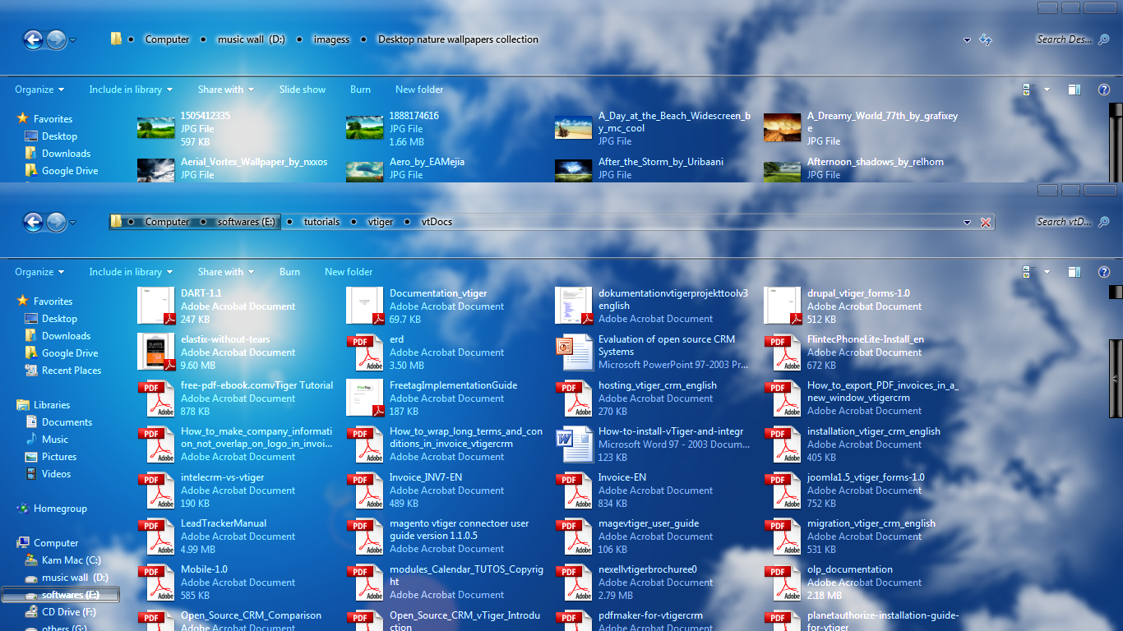Open the Organize dropdown menu

pos(39,271)
